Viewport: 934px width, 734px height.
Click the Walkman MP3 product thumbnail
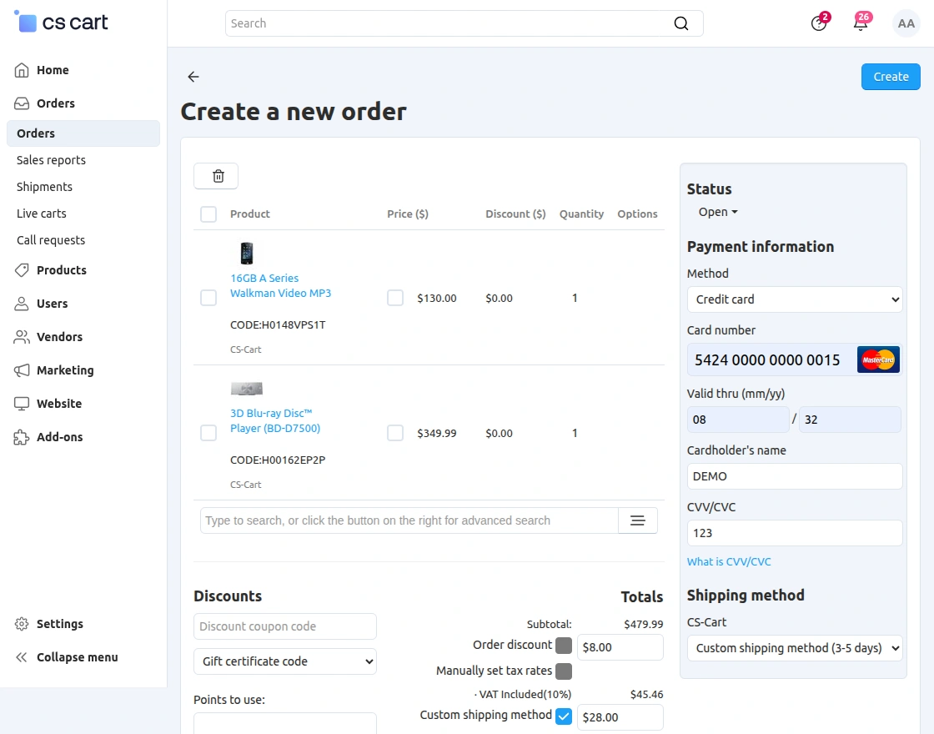click(x=247, y=254)
